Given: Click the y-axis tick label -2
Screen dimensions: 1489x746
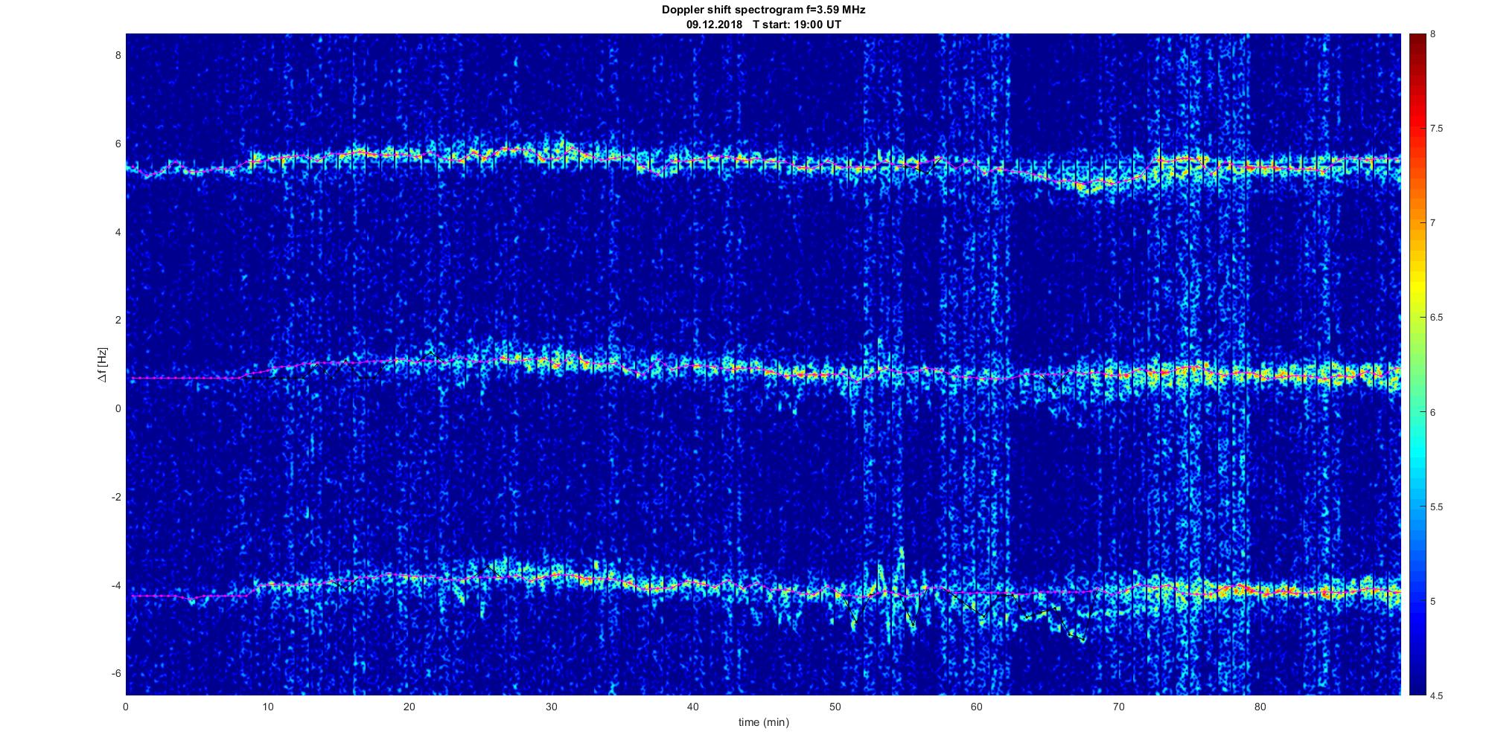Looking at the screenshot, I should (x=116, y=497).
